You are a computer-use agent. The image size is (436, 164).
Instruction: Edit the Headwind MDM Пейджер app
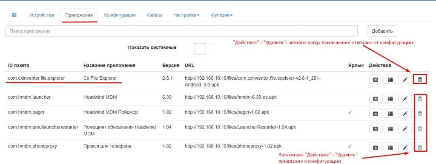point(405,114)
